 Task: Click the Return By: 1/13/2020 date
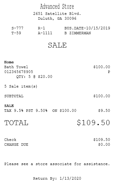(57, 178)
